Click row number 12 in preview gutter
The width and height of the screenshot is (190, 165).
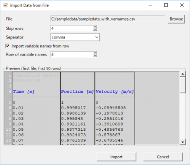(x=8, y=140)
